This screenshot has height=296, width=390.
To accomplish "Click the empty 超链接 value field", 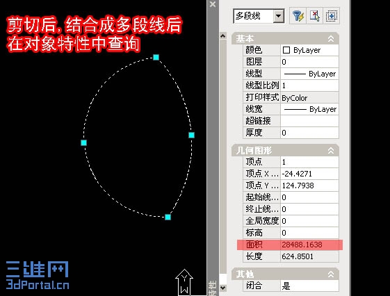I will point(309,121).
